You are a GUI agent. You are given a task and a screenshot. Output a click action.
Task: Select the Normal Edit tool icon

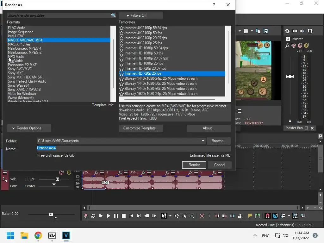(164, 216)
